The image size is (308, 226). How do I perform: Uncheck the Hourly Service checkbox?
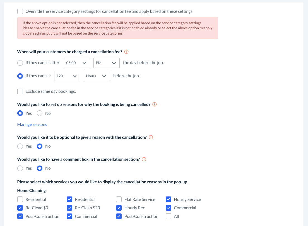(x=169, y=200)
